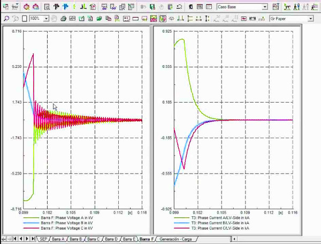This screenshot has width=321, height=244.
Task: Go to next page tab arrow
Action: point(27,239)
